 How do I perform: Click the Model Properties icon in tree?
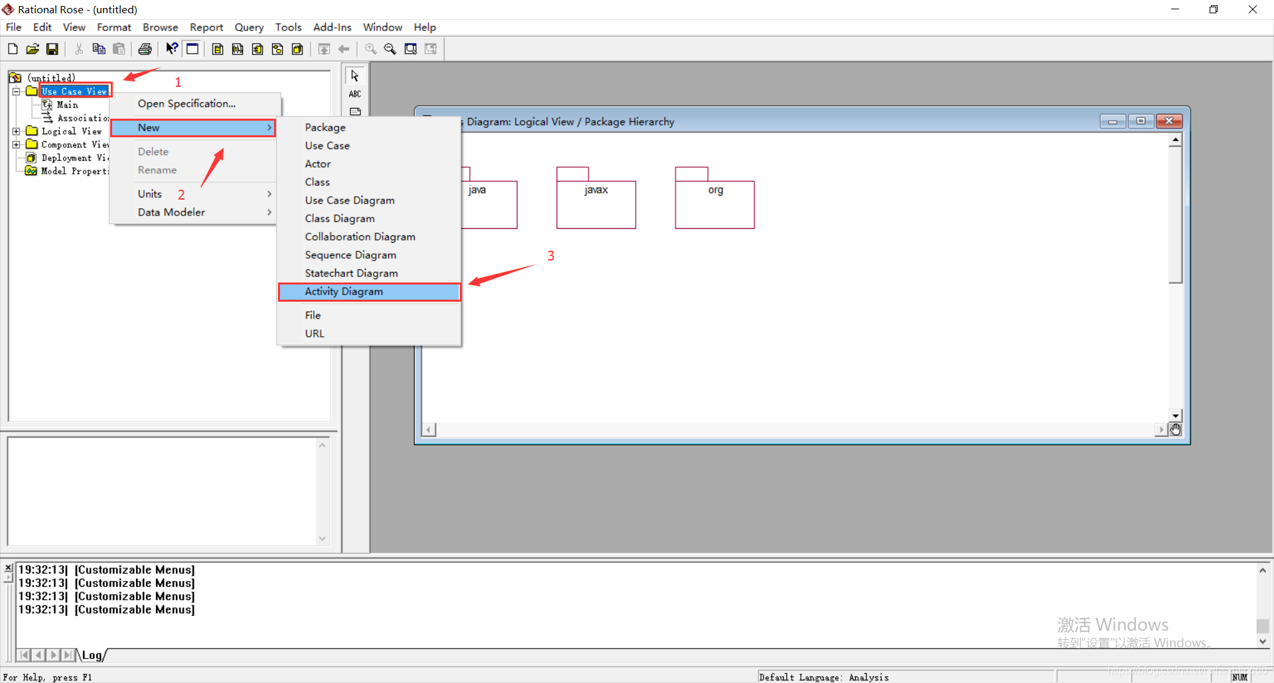31,171
